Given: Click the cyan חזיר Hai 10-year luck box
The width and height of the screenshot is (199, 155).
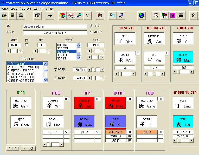Looking at the screenshot, I should click(183, 122).
